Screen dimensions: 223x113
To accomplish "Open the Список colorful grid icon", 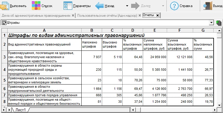I will coord(36,6).
